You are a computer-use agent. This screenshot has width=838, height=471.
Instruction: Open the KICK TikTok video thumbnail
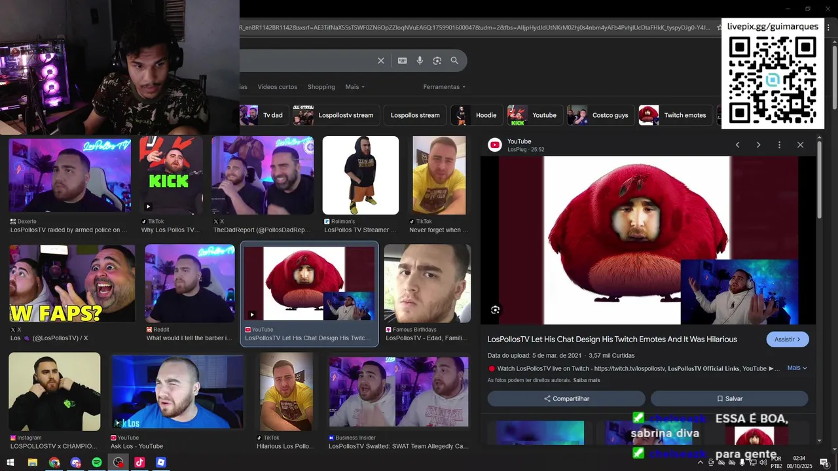[x=171, y=175]
